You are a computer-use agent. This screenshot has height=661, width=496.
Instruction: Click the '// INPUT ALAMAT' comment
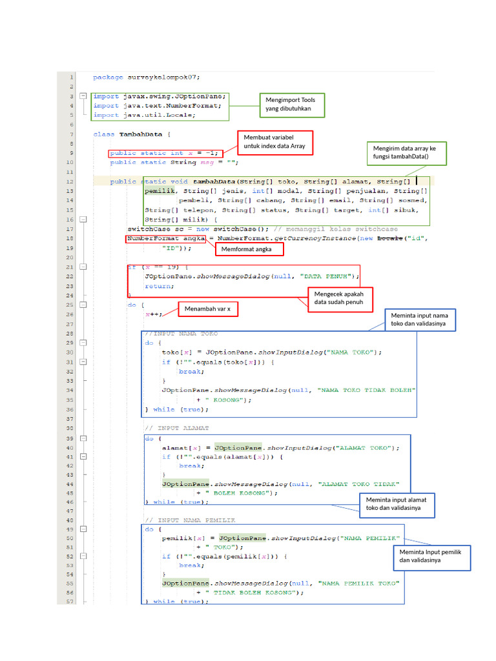pos(177,428)
